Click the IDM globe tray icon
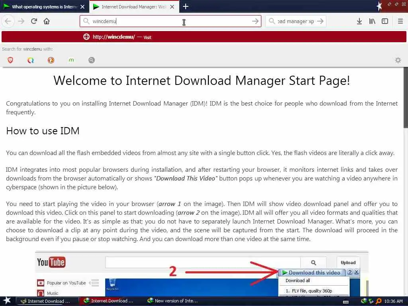408x306 pixels. pyautogui.click(x=364, y=301)
